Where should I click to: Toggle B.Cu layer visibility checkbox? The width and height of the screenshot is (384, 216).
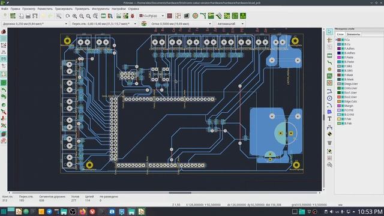[x=343, y=44]
